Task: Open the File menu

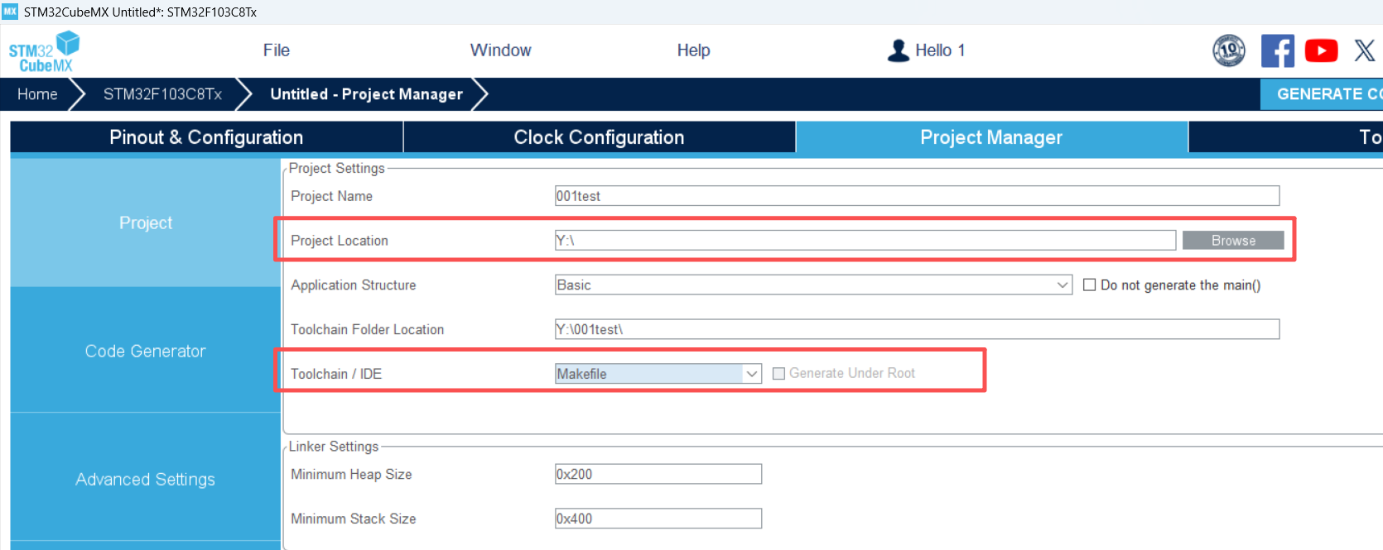Action: coord(277,50)
